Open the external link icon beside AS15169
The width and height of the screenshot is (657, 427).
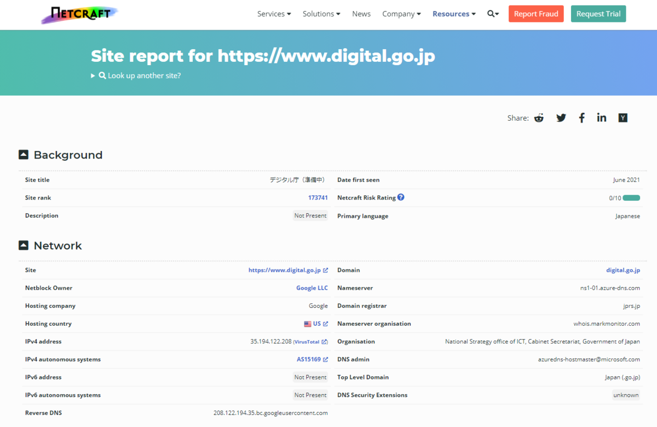click(x=325, y=359)
